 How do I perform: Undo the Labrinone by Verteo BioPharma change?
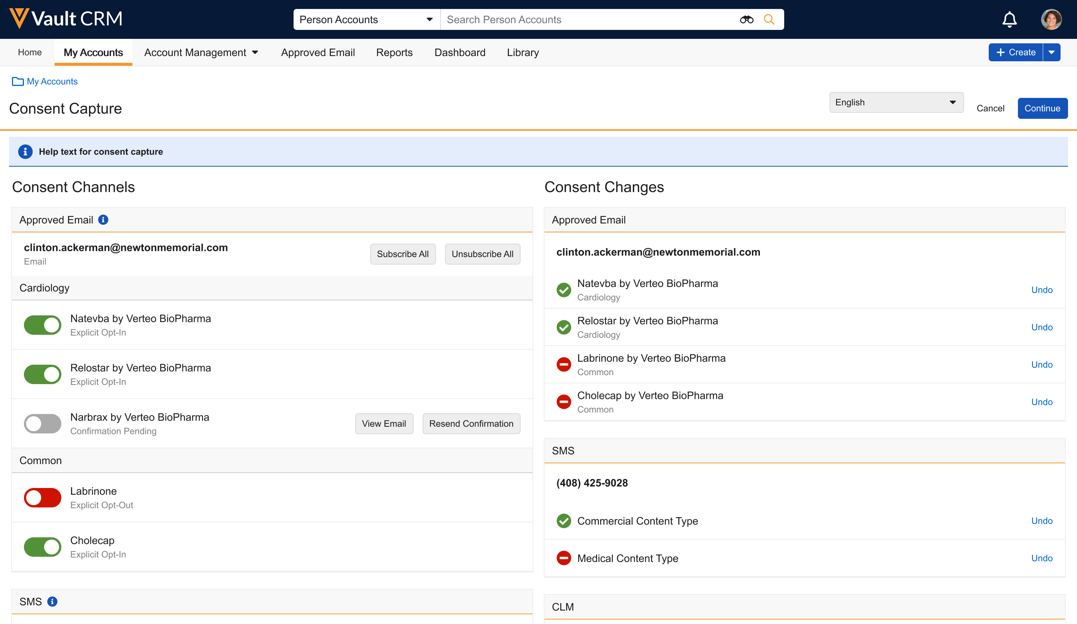point(1041,364)
